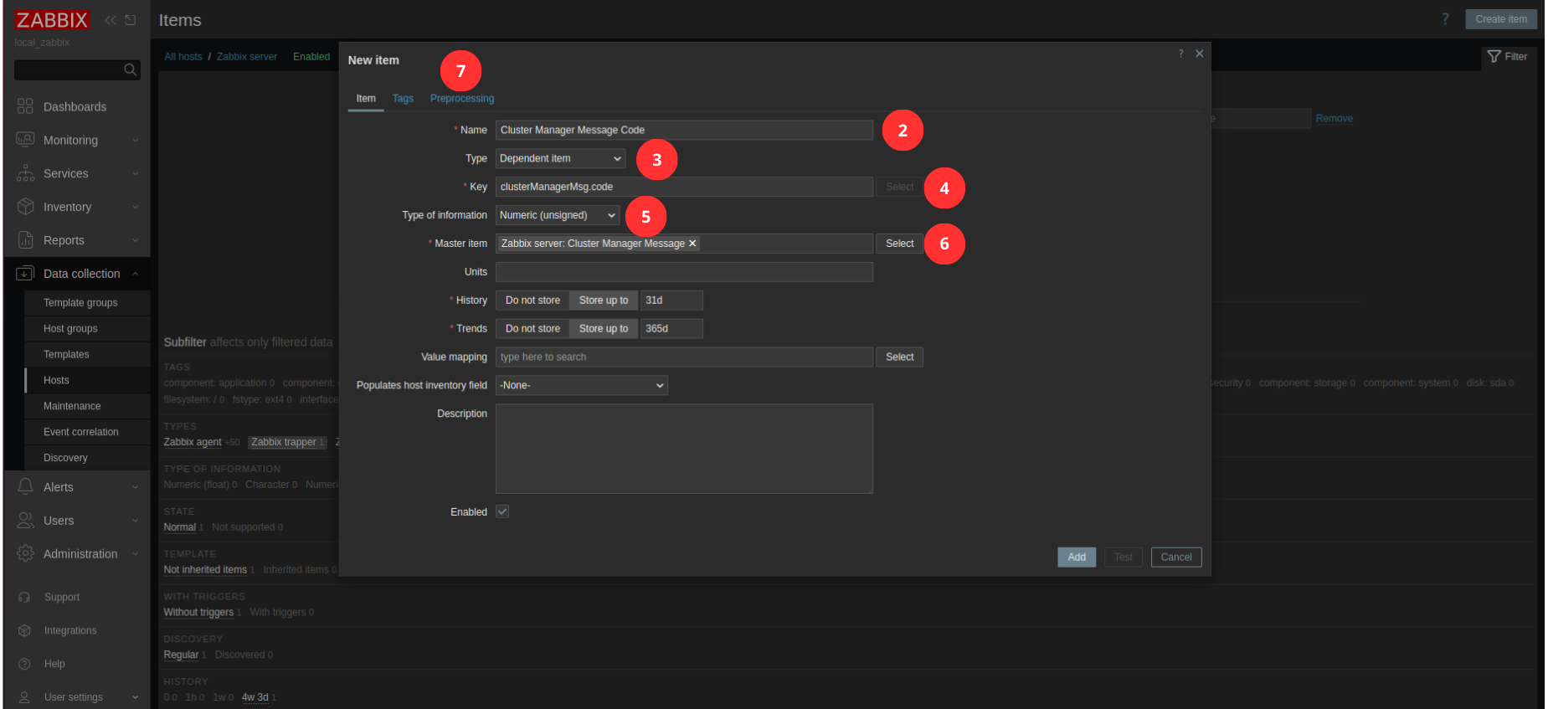This screenshot has height=709, width=1548.
Task: Open Templates submenu item
Action: (x=66, y=355)
